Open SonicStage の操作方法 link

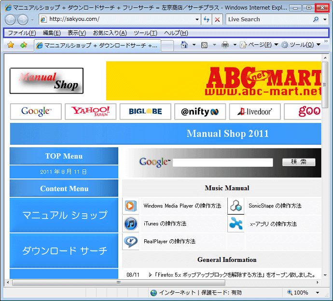click(275, 205)
